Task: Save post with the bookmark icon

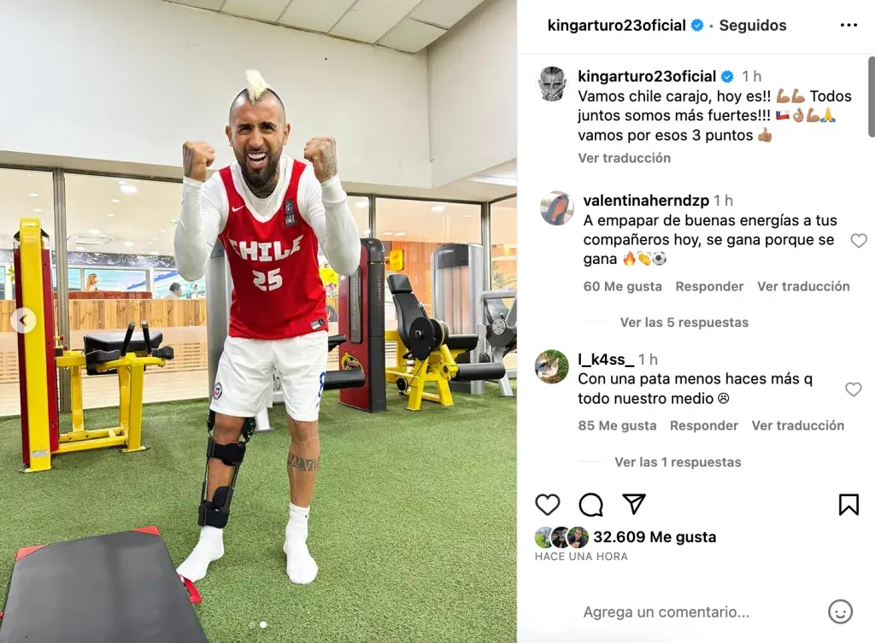Action: click(x=849, y=504)
